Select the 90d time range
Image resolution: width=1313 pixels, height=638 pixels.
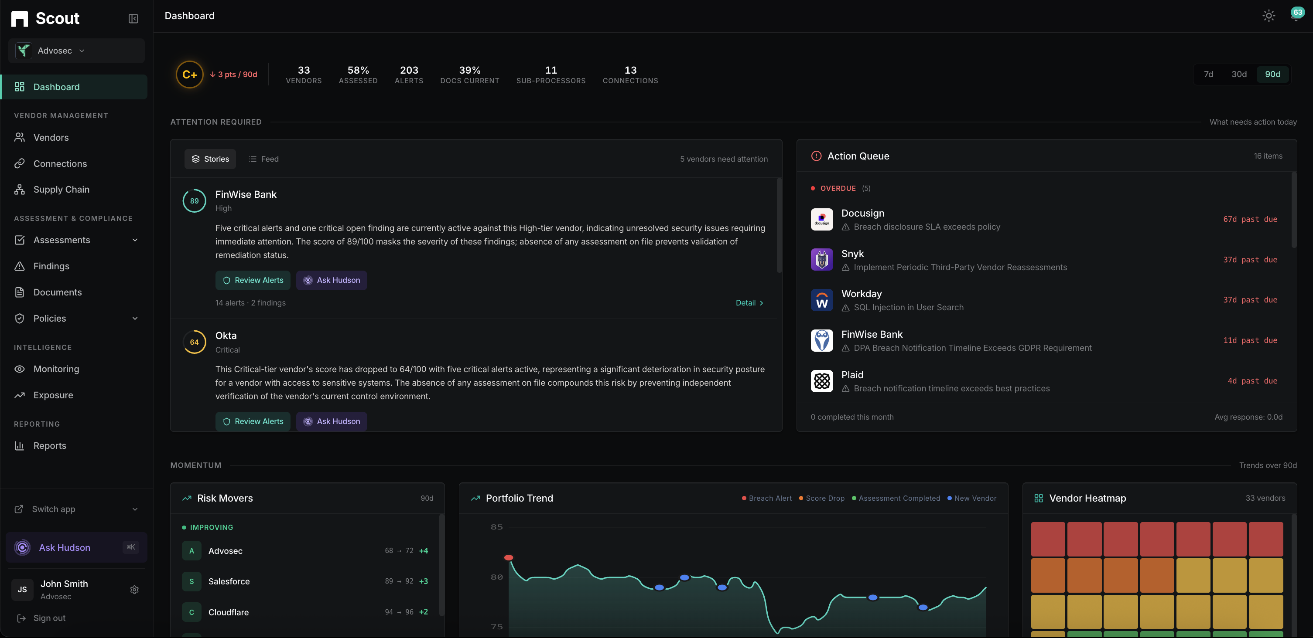click(1273, 75)
